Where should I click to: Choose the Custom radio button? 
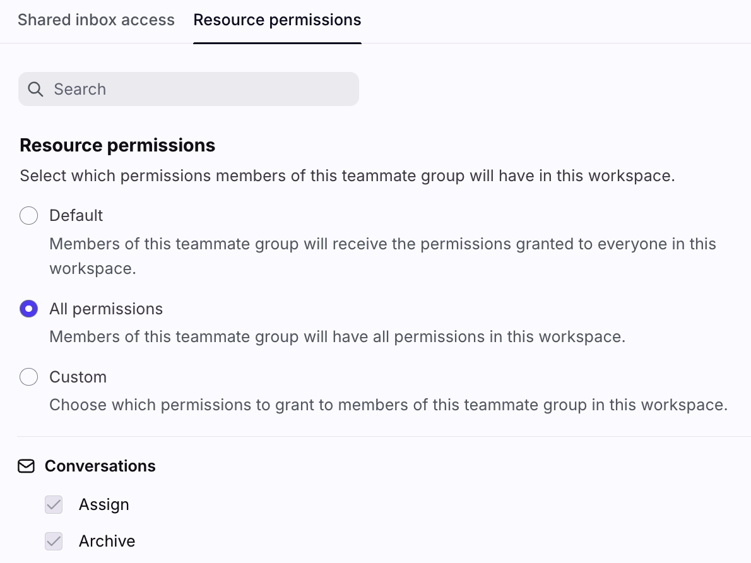pos(29,377)
